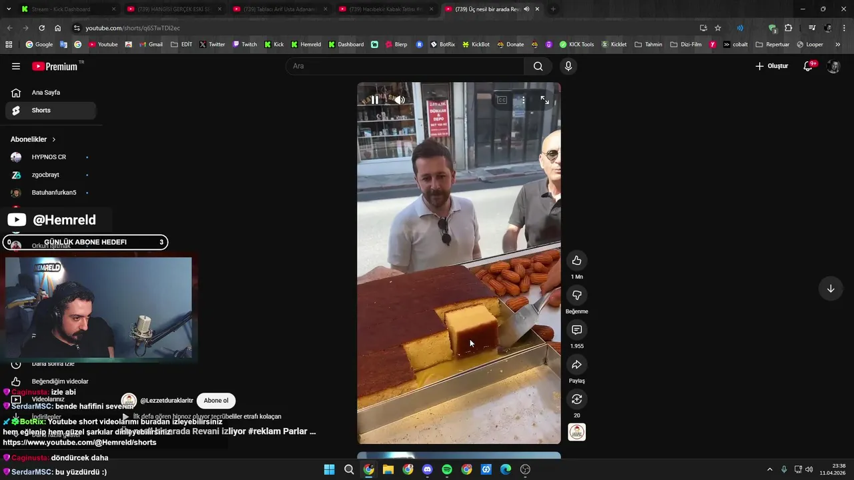Open YouTube notifications bell
The width and height of the screenshot is (854, 480).
tap(808, 66)
